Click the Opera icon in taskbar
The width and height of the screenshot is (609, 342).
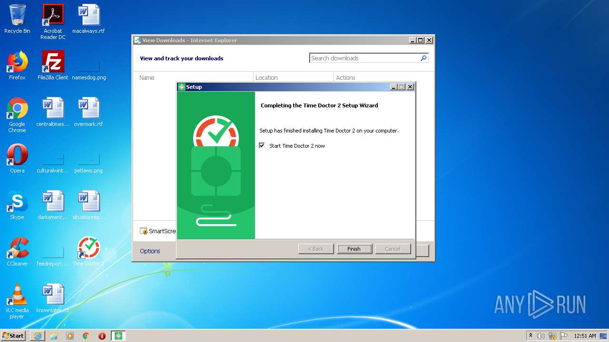click(102, 336)
